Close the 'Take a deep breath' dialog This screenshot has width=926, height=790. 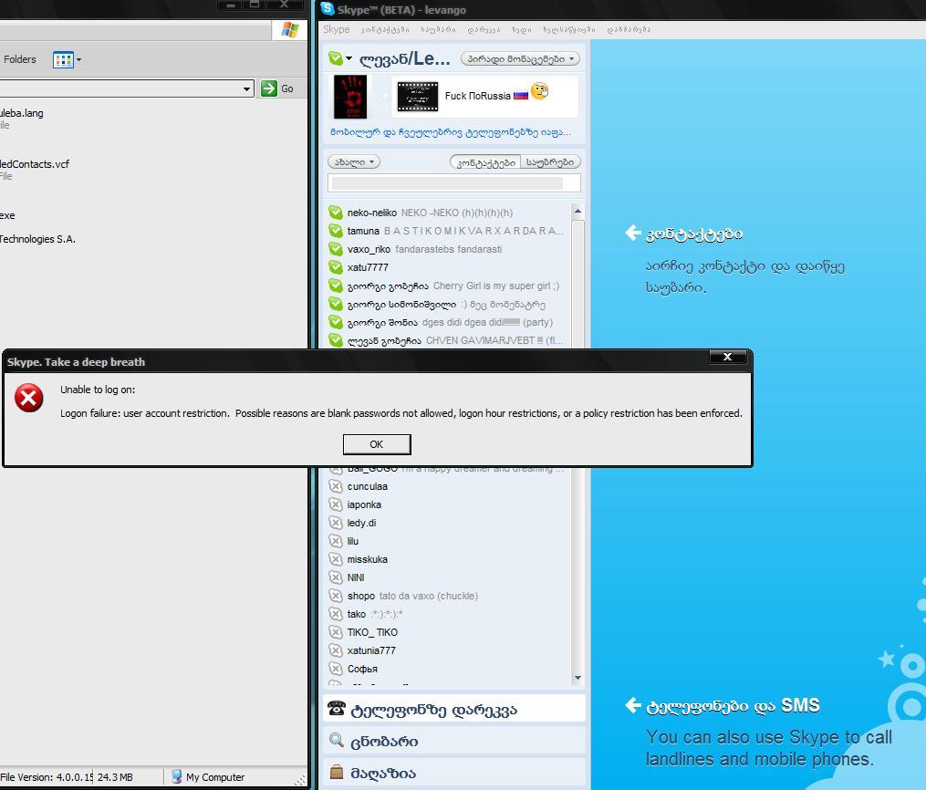727,357
